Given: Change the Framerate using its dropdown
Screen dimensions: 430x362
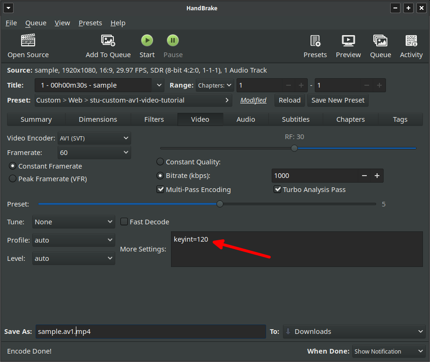Looking at the screenshot, I should click(94, 152).
